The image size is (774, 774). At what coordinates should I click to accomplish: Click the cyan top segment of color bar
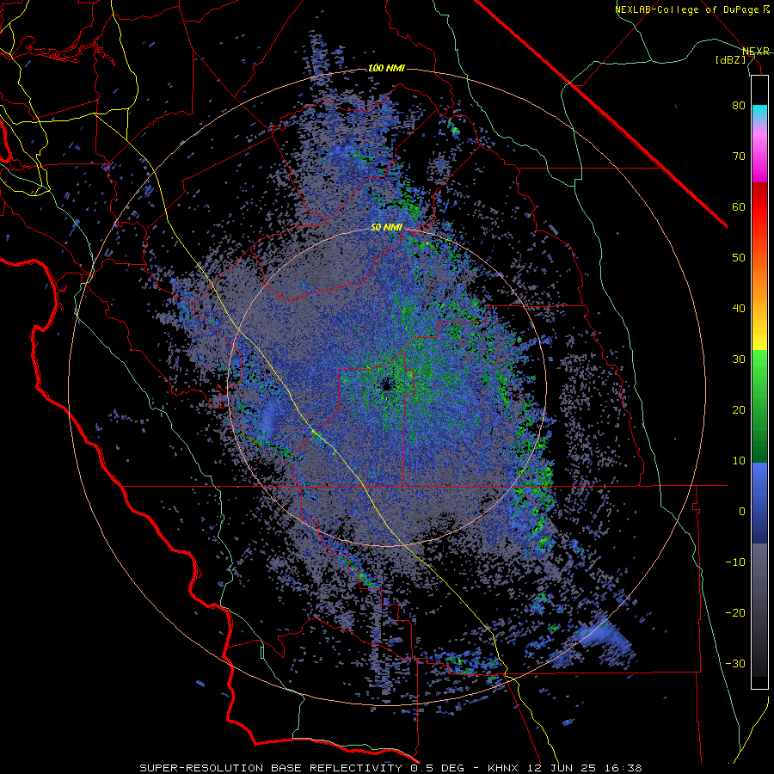tap(759, 114)
